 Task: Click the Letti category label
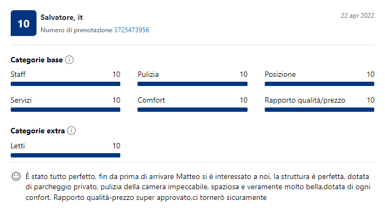click(18, 146)
